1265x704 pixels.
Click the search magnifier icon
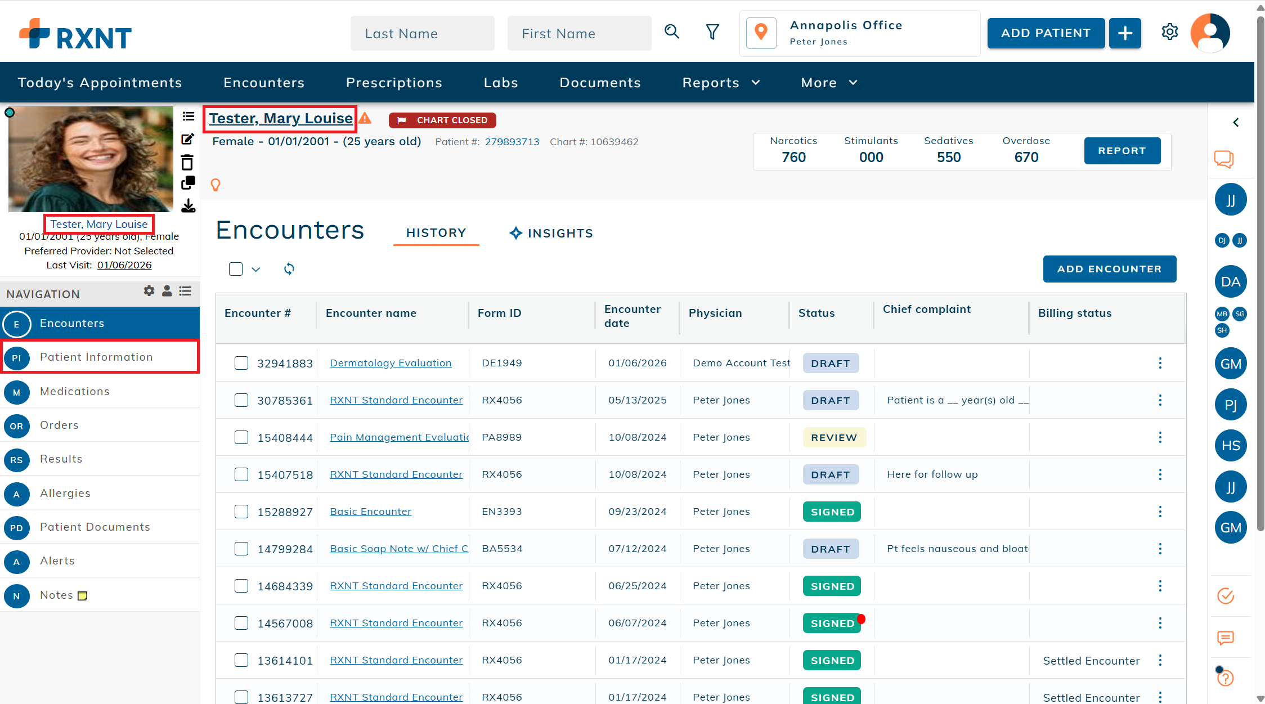pos(672,32)
